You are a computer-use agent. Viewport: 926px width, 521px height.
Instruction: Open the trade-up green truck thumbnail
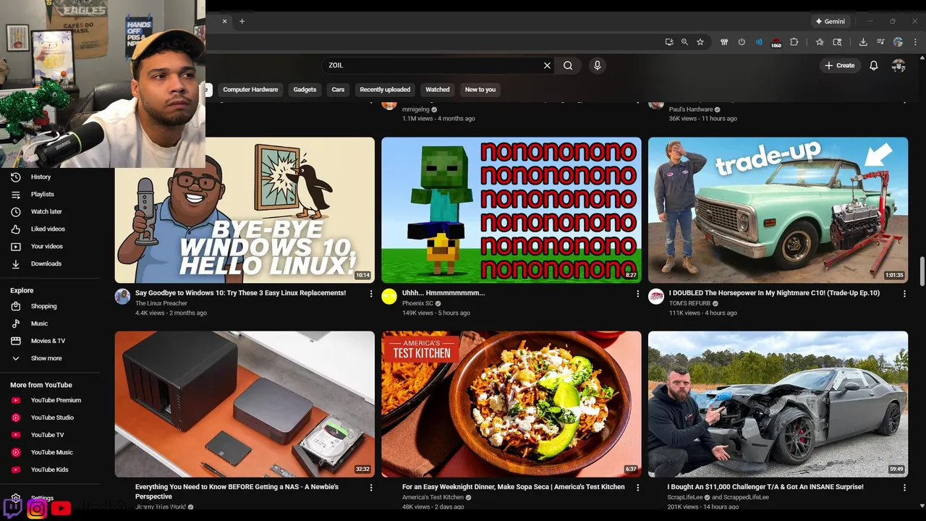click(778, 210)
